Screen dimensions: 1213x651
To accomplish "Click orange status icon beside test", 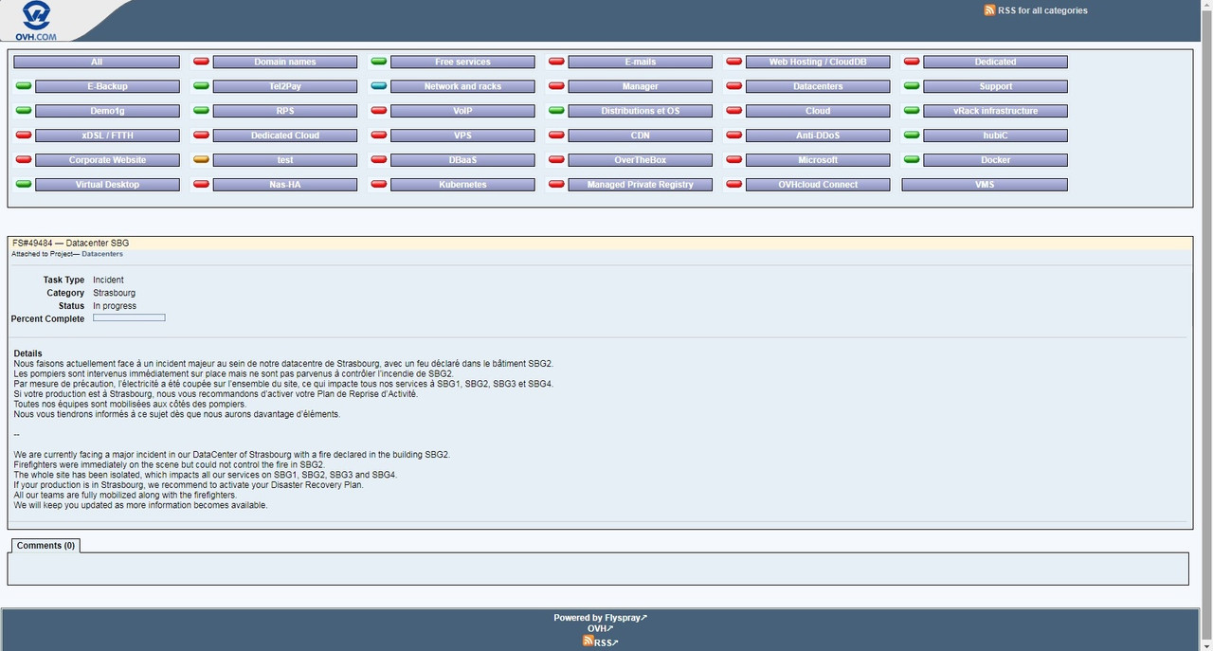I will click(201, 160).
